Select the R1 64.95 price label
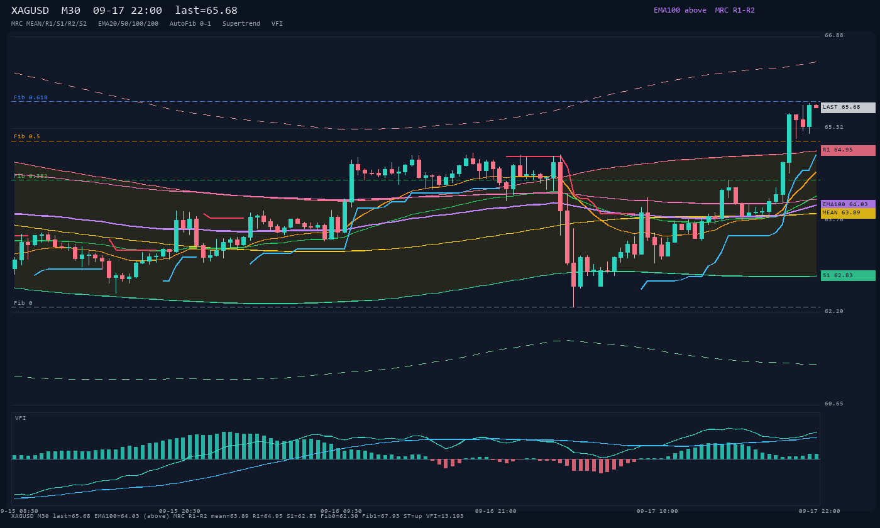The width and height of the screenshot is (880, 528). [848, 150]
